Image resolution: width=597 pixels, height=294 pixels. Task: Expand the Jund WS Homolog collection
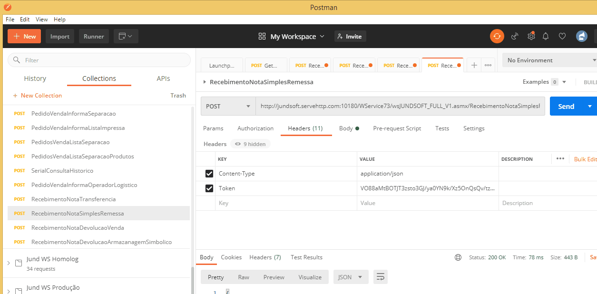[x=9, y=263]
